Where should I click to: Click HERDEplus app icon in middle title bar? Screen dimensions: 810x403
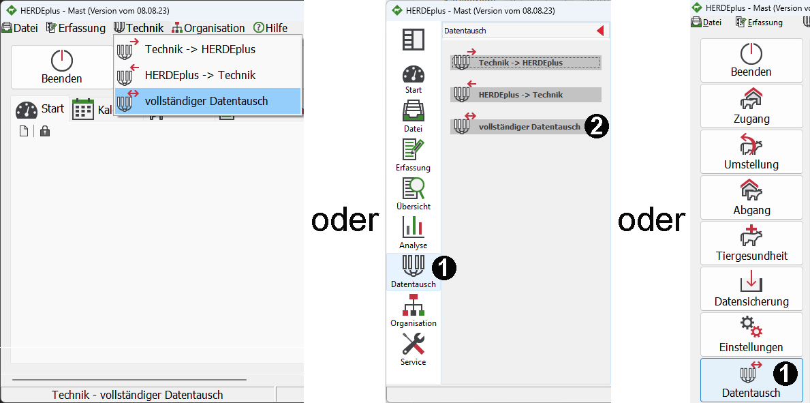(396, 10)
